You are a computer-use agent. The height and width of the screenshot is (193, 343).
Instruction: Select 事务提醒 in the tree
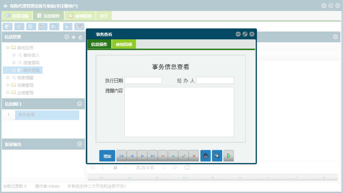(x=31, y=70)
